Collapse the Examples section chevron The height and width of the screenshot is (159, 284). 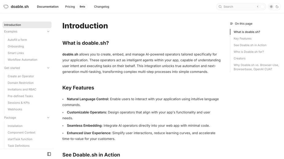click(x=48, y=31)
